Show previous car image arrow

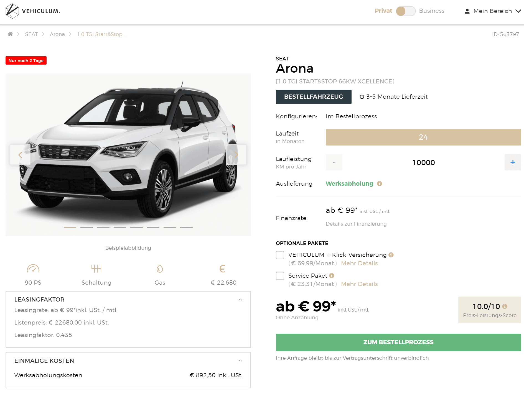pyautogui.click(x=20, y=155)
